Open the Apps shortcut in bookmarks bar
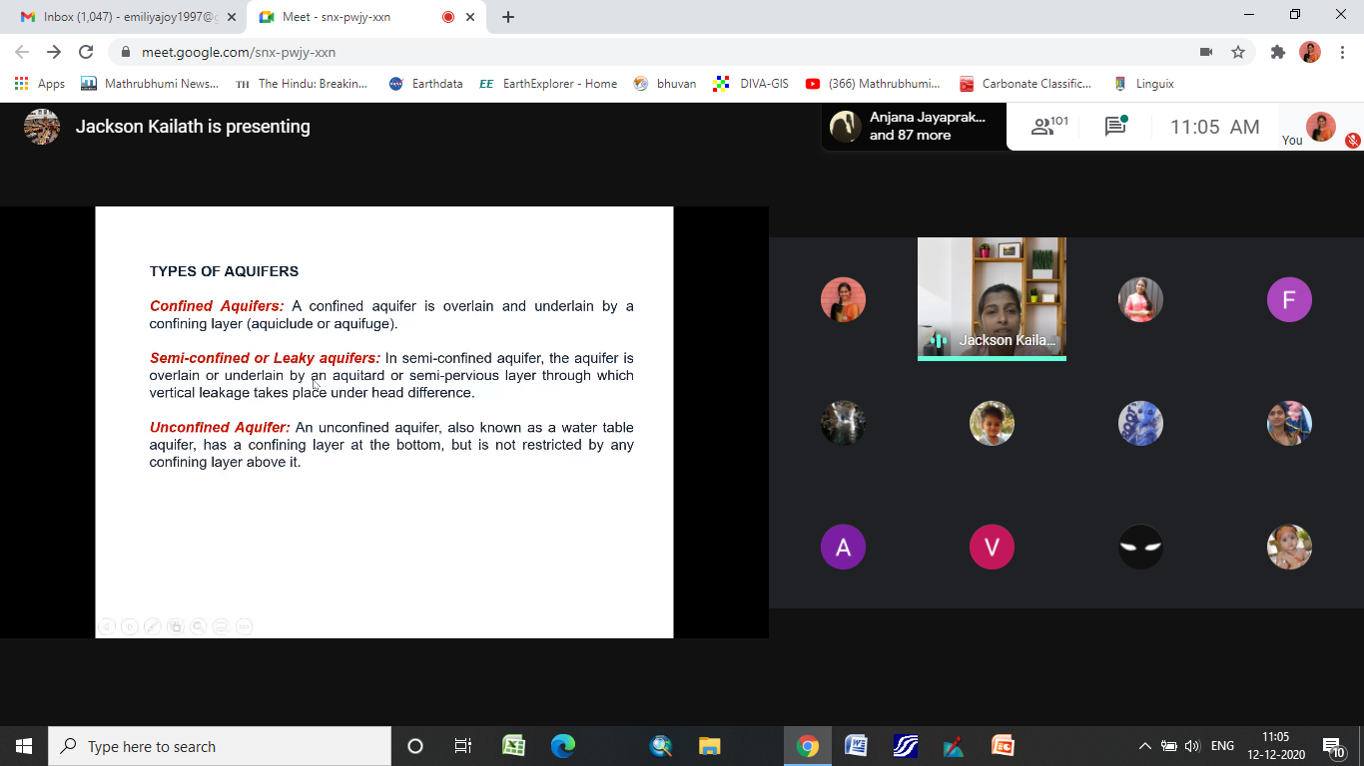The image size is (1364, 766). tap(40, 84)
